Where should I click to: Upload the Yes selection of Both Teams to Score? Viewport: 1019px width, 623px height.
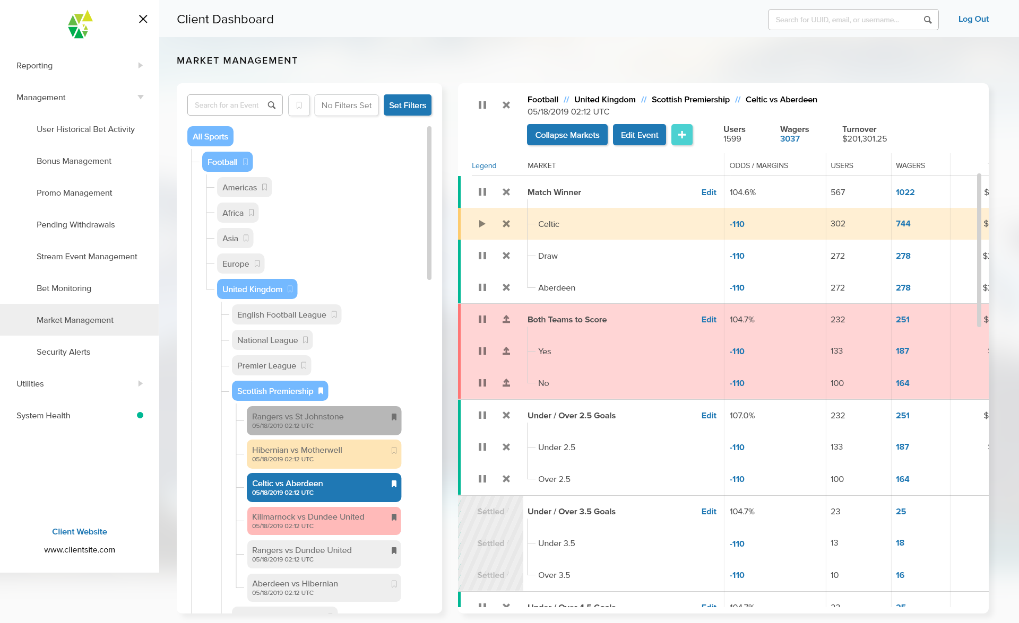506,351
